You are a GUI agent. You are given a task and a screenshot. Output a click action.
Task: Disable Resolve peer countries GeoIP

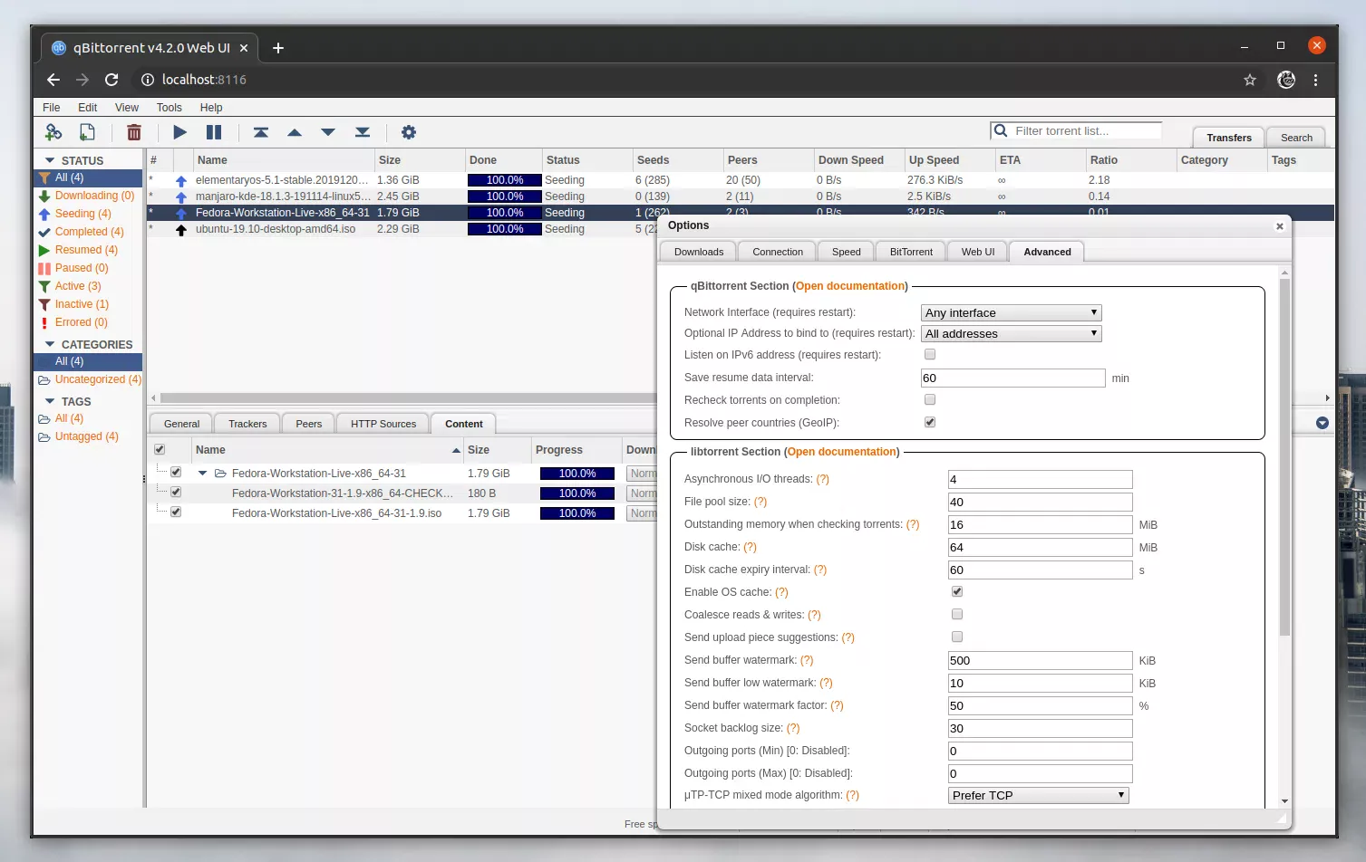click(x=929, y=422)
